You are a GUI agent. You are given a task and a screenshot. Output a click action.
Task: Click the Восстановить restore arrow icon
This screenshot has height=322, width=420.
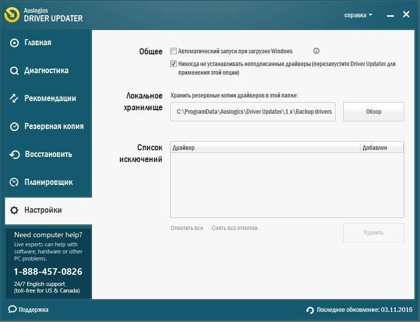14,154
